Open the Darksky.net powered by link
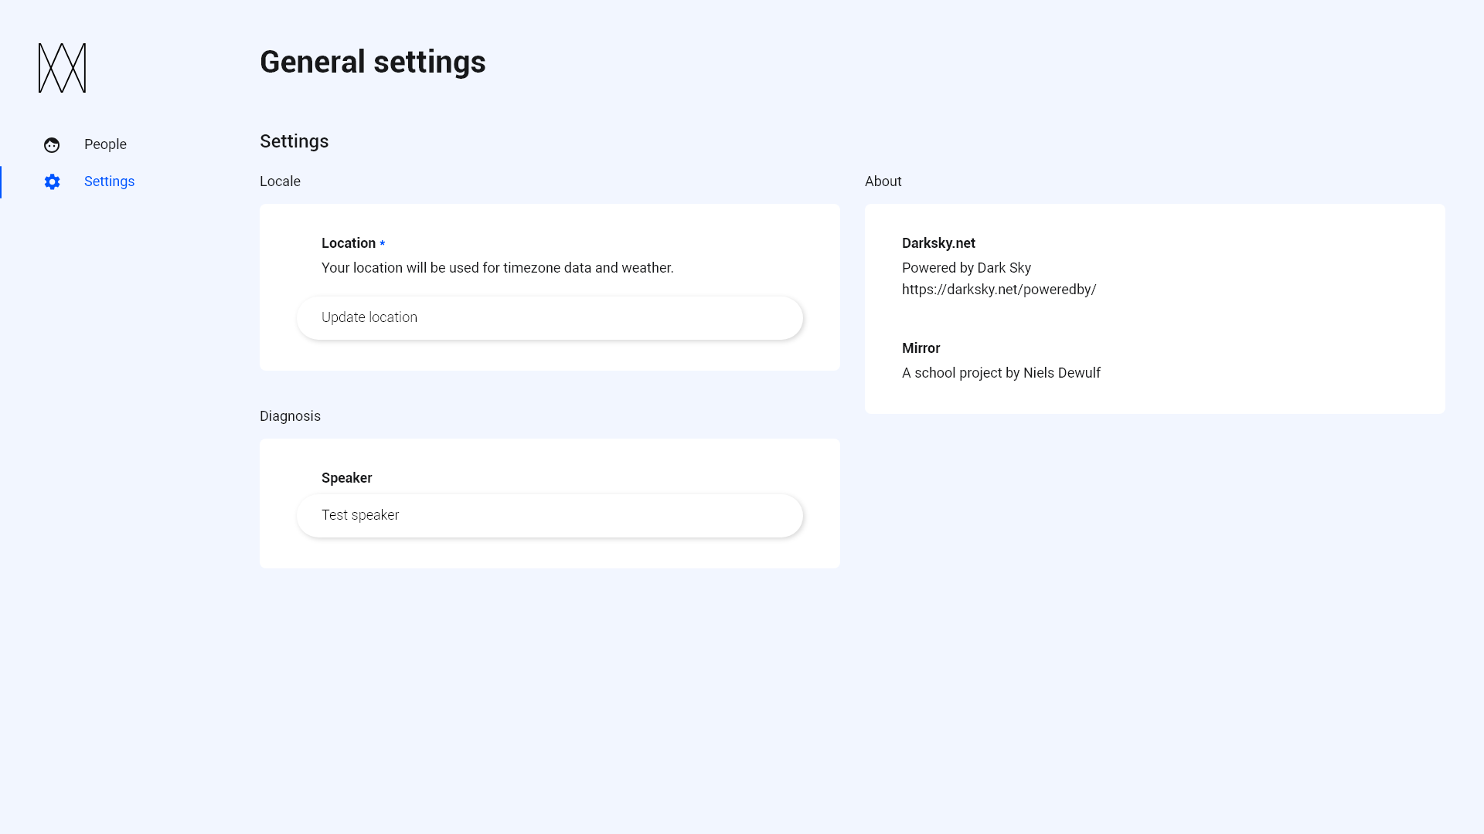The image size is (1484, 834). 998,290
